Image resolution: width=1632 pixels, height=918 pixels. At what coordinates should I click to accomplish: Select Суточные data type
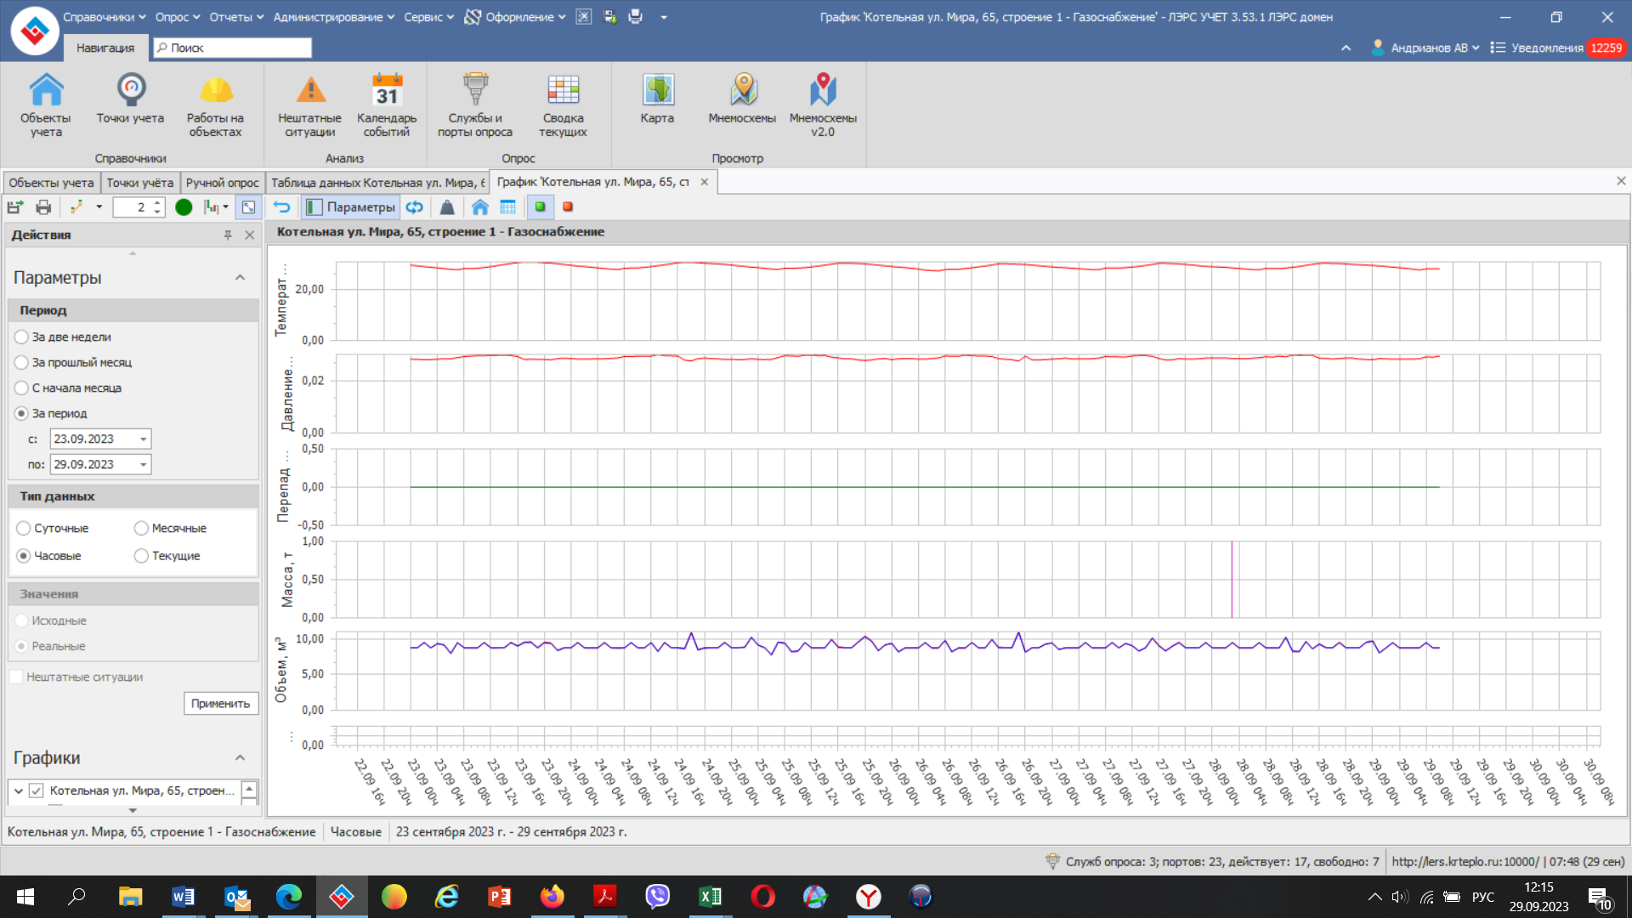point(24,528)
